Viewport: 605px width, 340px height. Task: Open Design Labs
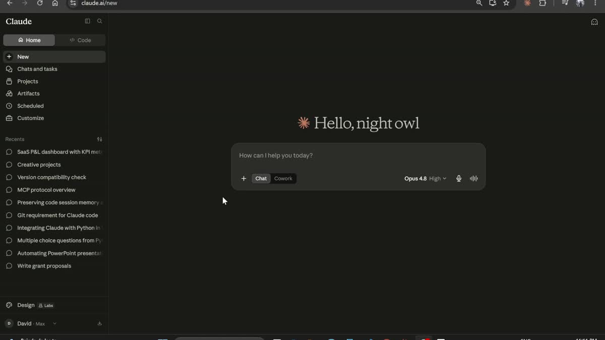(x=54, y=305)
